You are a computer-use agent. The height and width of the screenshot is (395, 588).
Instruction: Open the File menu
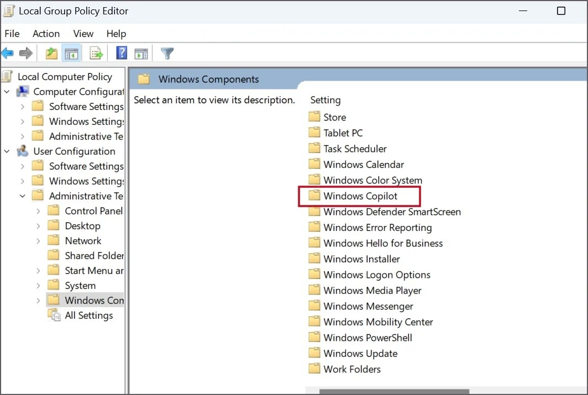(12, 34)
